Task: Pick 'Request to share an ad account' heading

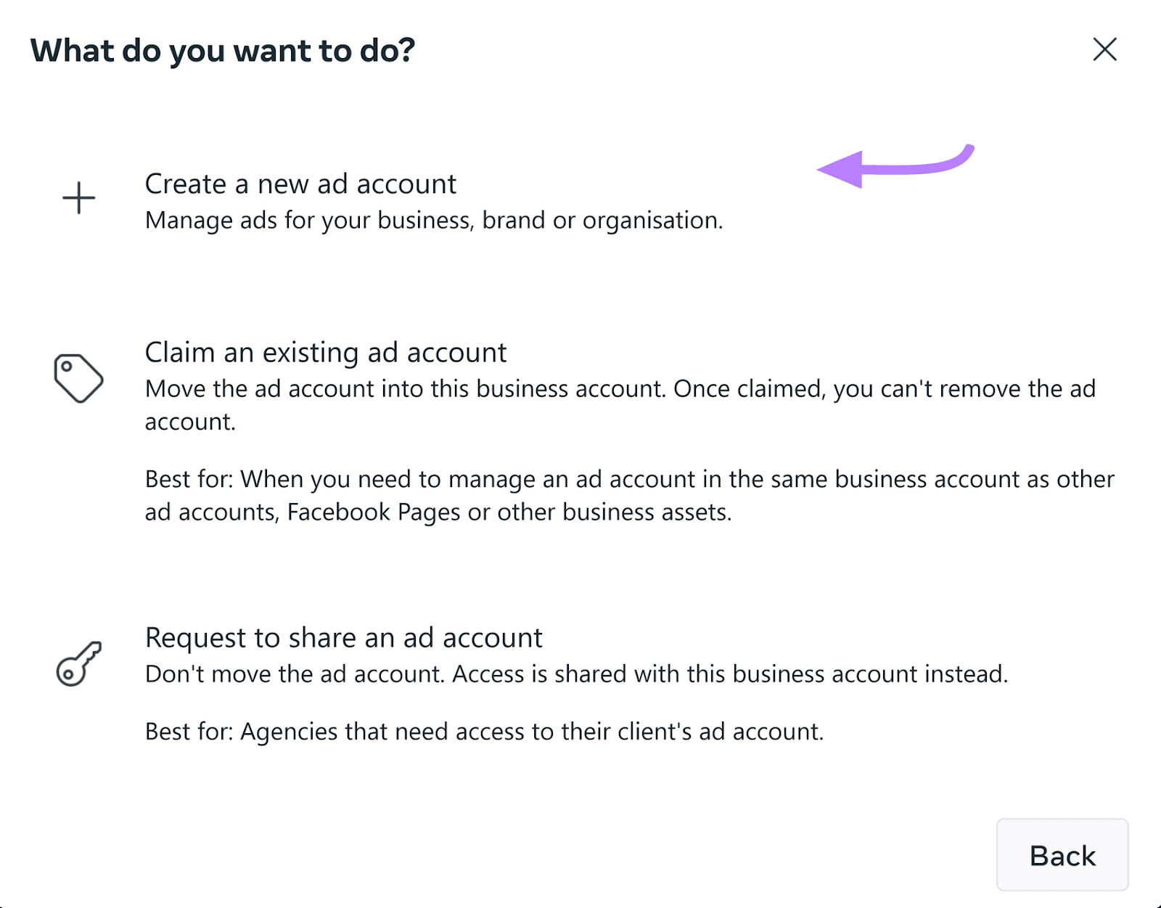Action: 343,638
